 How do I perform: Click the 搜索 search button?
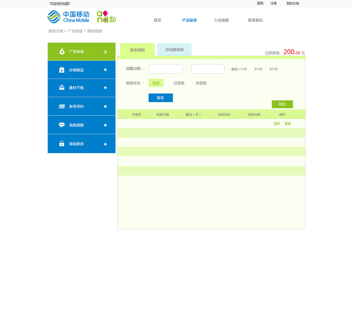click(161, 98)
